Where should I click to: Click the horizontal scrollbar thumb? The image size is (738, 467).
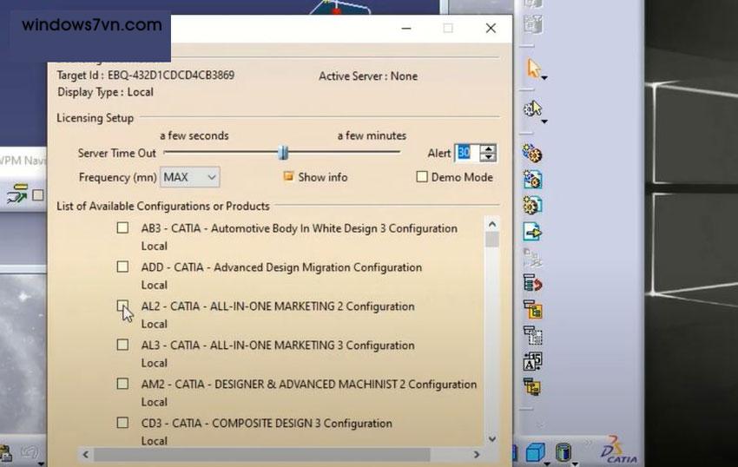coord(261,454)
